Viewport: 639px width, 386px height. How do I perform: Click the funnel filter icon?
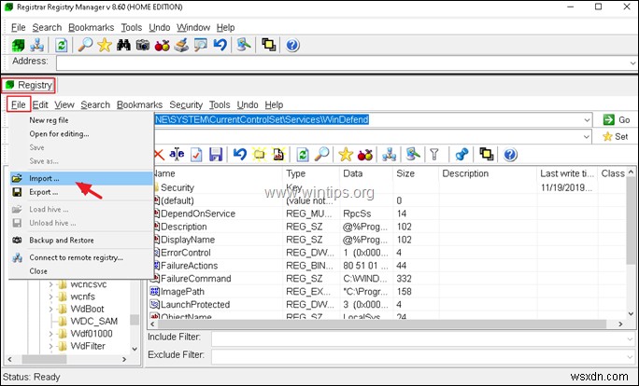click(x=434, y=154)
